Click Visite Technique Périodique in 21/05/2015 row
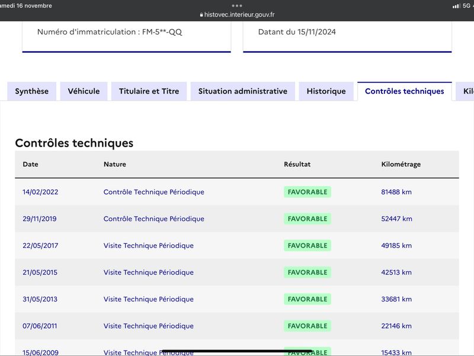Screen dimensions: 474x356 pyautogui.click(x=149, y=272)
